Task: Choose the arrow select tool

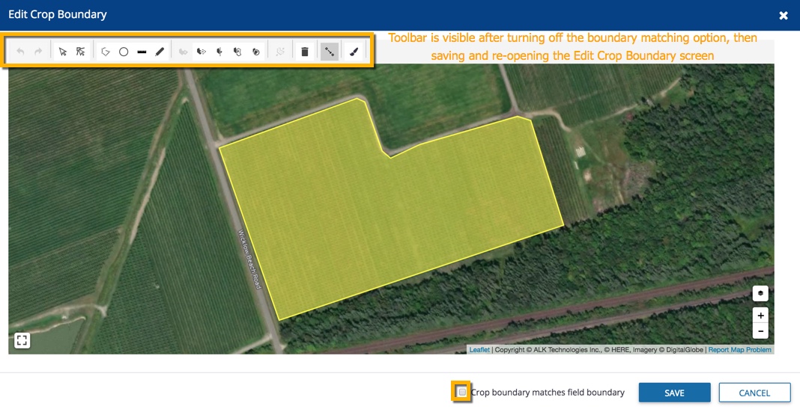Action: [63, 52]
